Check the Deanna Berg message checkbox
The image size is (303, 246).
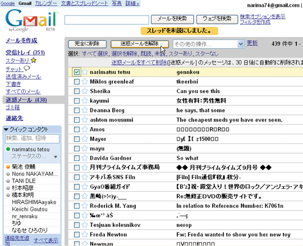77,110
